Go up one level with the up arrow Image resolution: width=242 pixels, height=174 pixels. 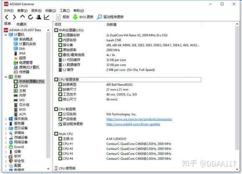(23, 17)
